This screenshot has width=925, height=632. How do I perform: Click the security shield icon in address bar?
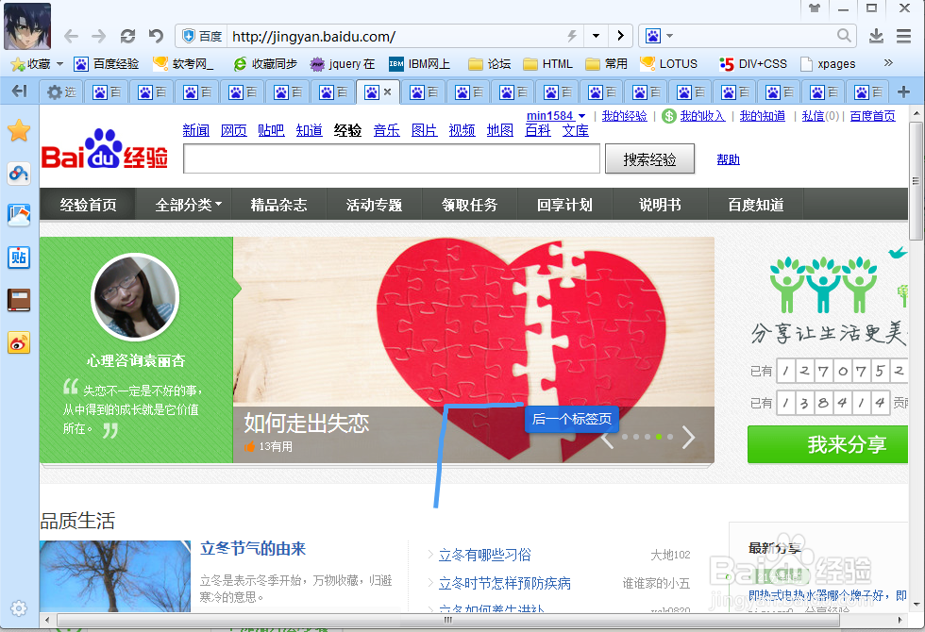[188, 37]
